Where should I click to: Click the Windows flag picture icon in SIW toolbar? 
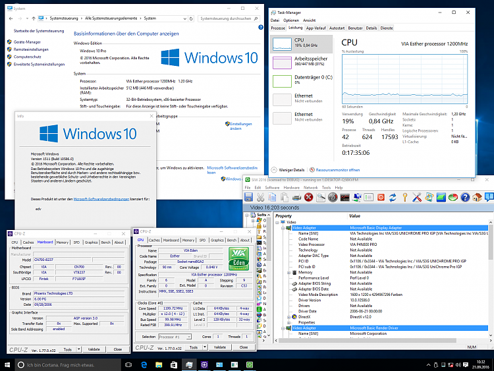pyautogui.click(x=429, y=198)
